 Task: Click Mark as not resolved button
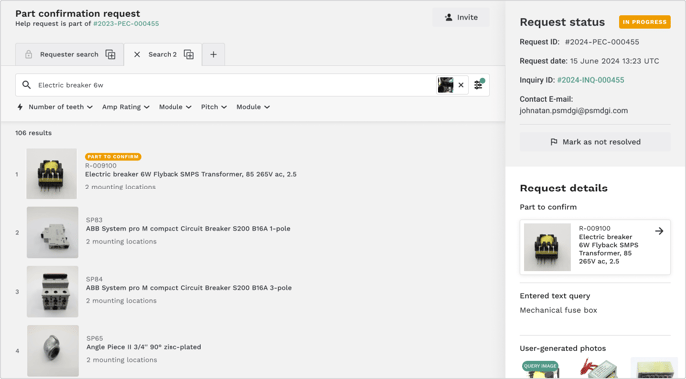[x=595, y=142]
